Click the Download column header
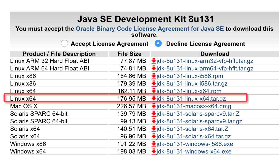The height and width of the screenshot is (156, 279). click(x=215, y=54)
